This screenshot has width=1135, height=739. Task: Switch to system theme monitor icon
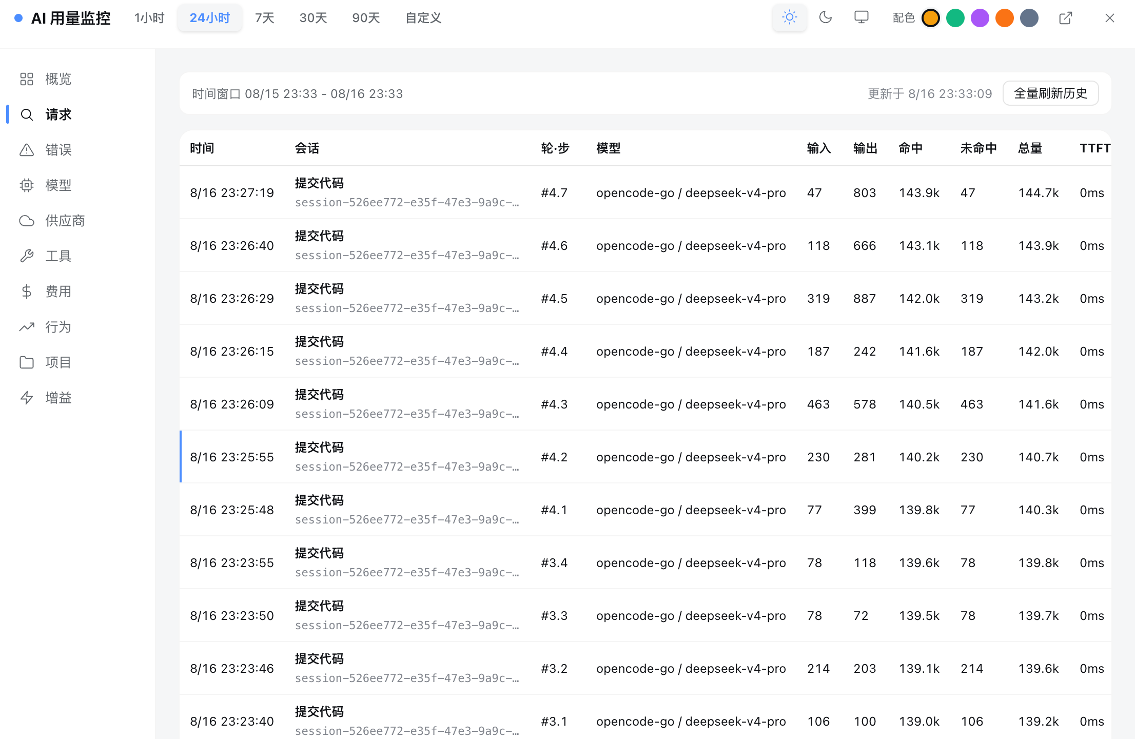tap(862, 18)
